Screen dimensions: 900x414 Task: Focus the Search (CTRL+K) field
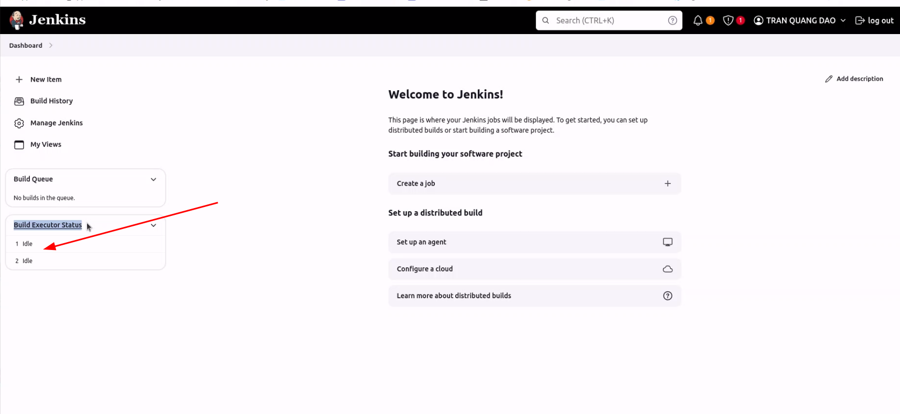609,20
